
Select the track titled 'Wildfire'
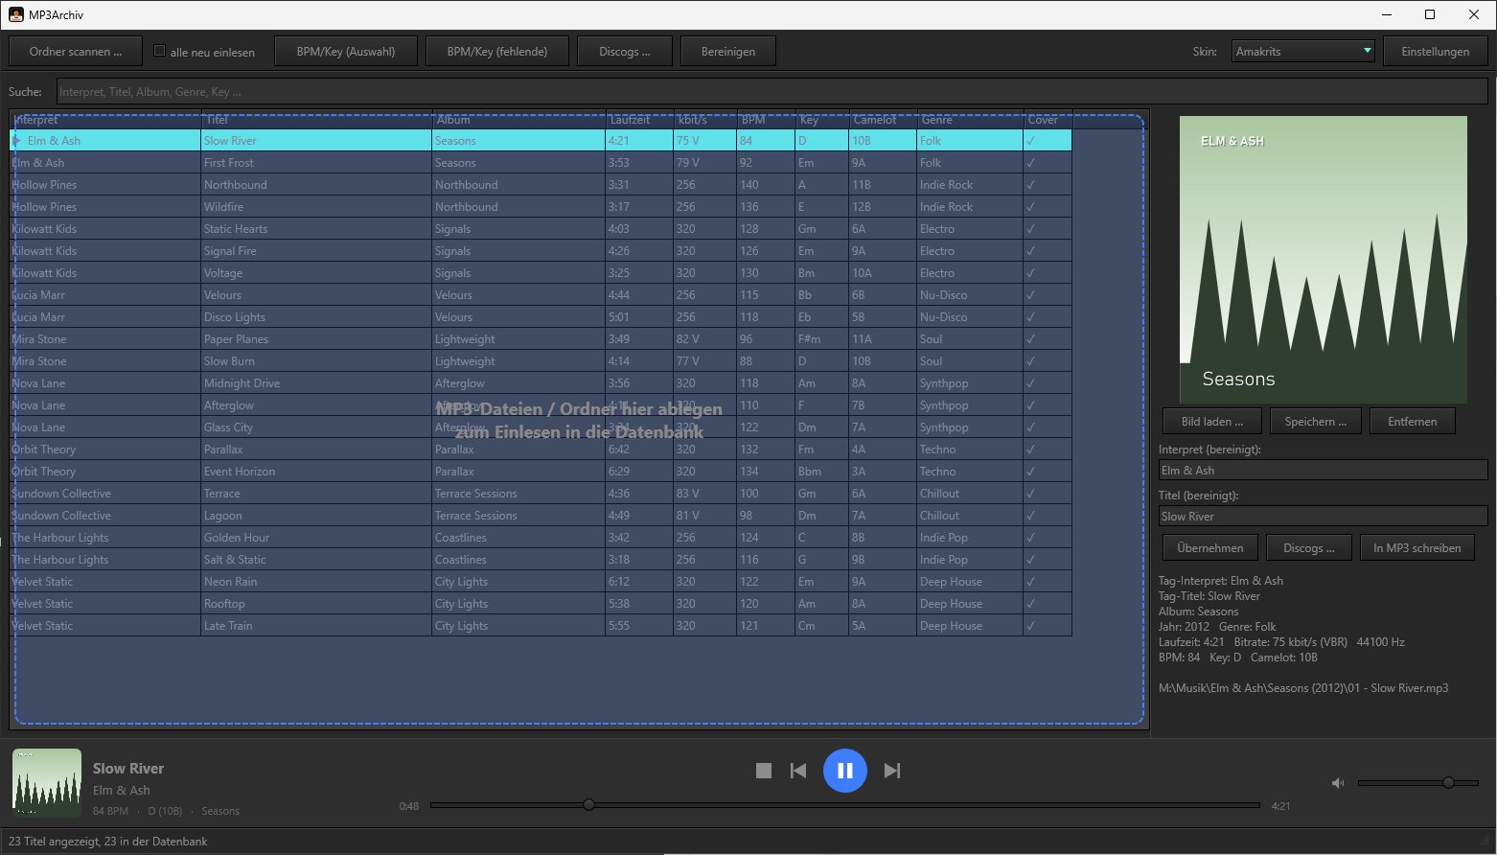[541, 207]
